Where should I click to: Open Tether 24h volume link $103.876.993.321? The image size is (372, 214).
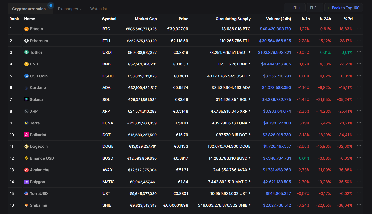[274, 53]
